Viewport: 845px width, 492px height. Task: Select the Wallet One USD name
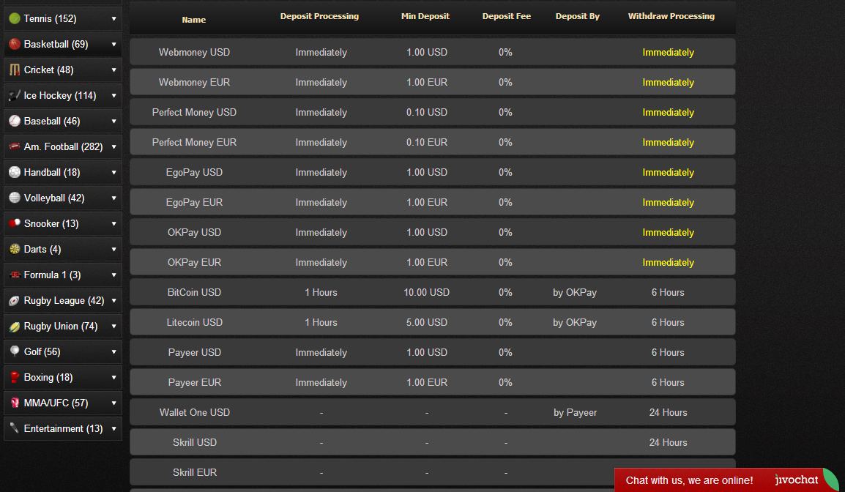tap(194, 412)
